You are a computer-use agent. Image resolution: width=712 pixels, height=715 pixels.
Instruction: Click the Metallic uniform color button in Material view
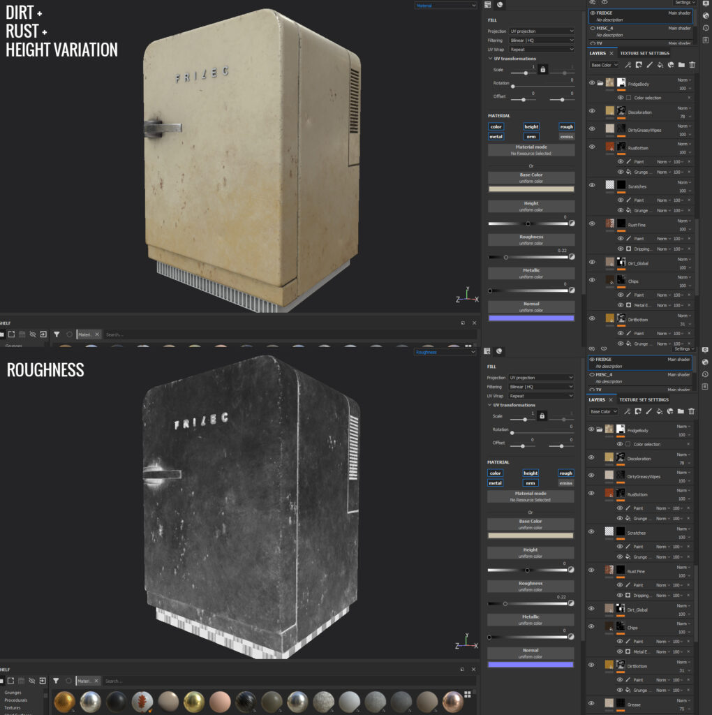point(531,273)
